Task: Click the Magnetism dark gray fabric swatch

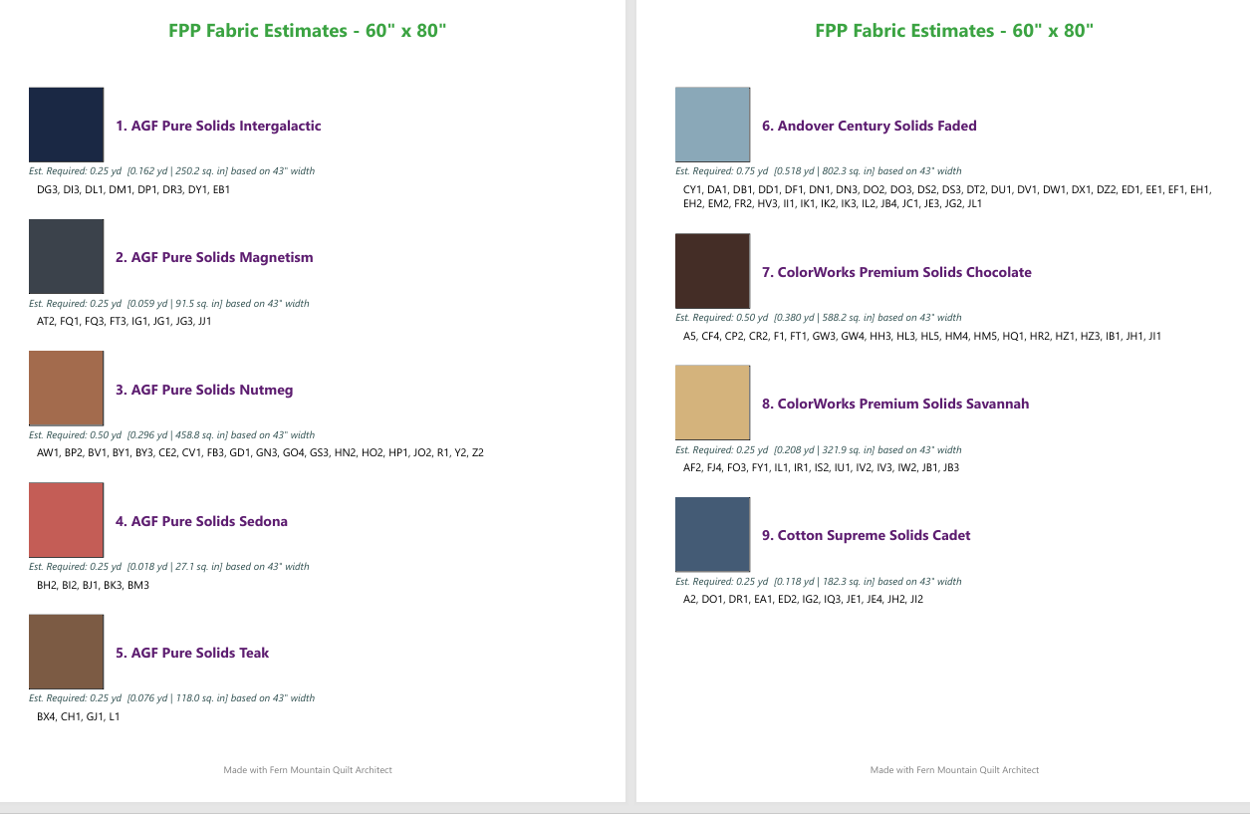Action: coord(66,257)
